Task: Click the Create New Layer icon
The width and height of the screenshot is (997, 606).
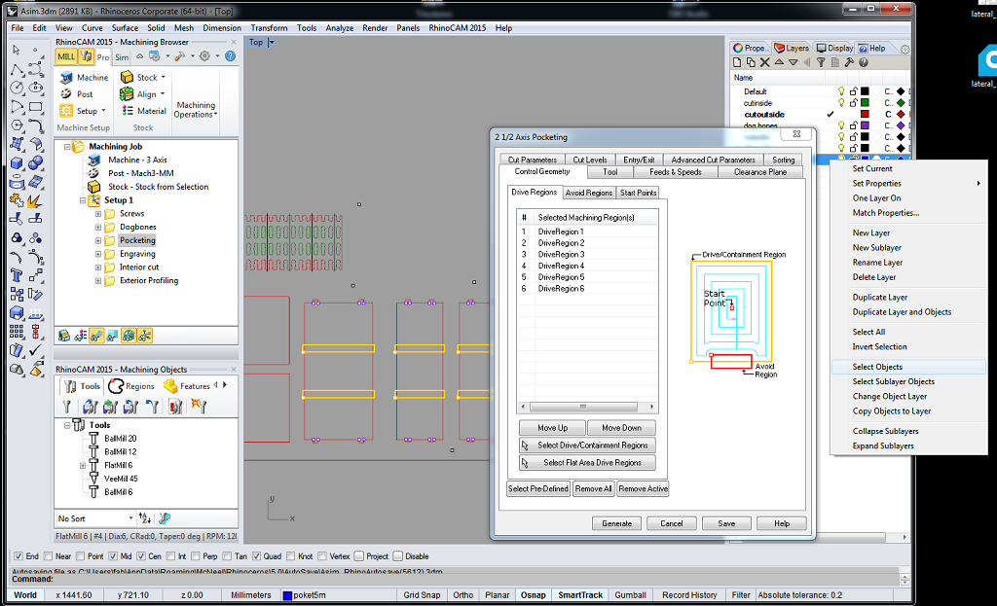Action: tap(737, 62)
